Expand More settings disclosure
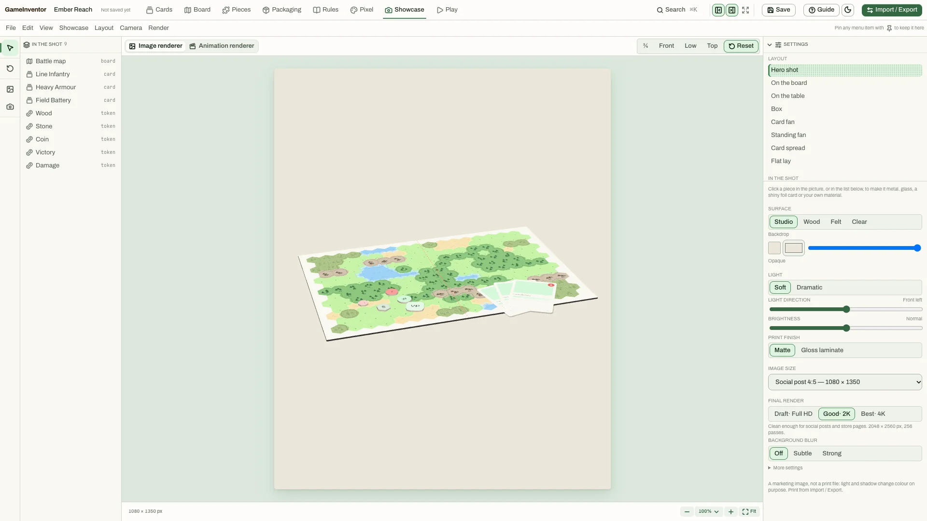The height and width of the screenshot is (521, 927). pos(786,468)
